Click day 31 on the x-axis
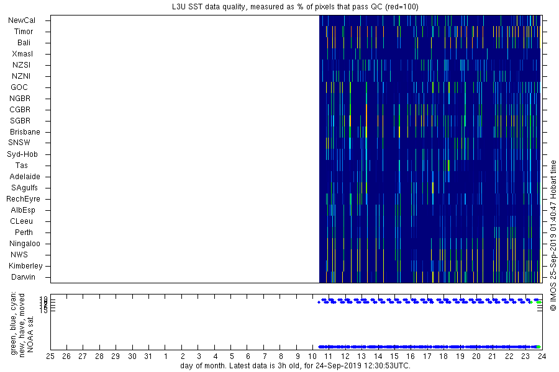 pos(148,356)
